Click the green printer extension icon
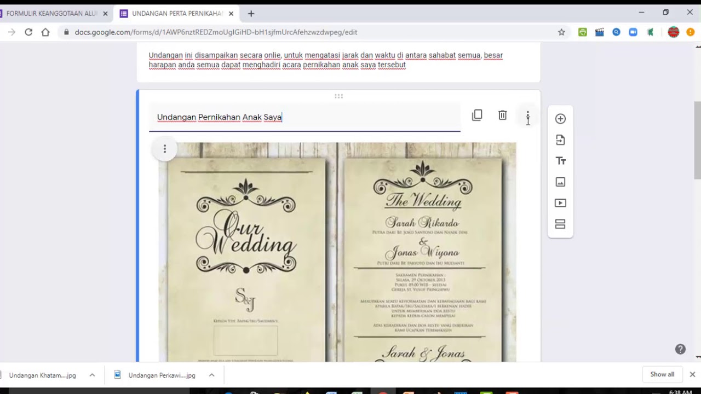701x394 pixels. click(x=583, y=32)
